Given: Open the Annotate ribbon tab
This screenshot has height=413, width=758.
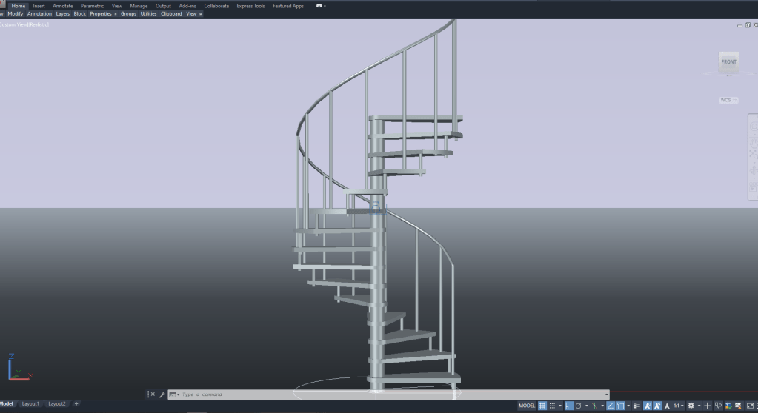Looking at the screenshot, I should point(63,6).
